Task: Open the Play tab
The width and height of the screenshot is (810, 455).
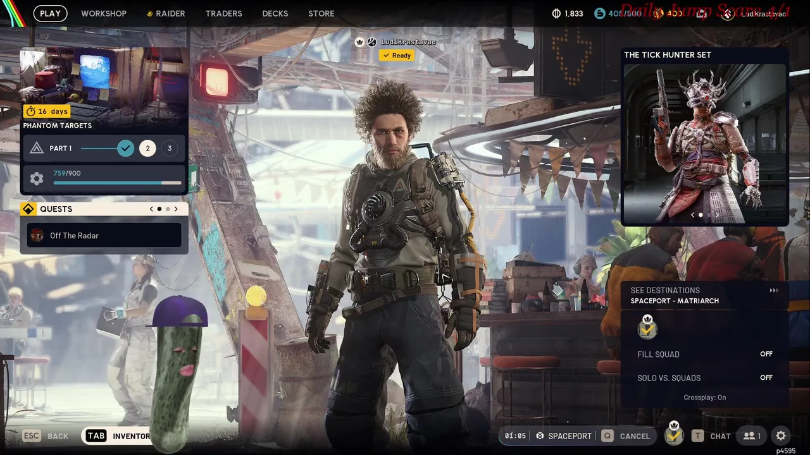Action: 50,13
